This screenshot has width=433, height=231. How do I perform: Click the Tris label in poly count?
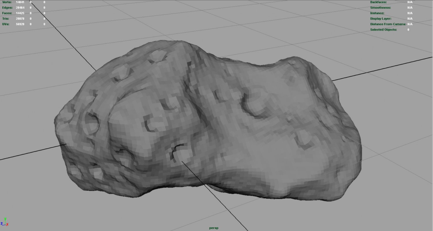[5, 18]
